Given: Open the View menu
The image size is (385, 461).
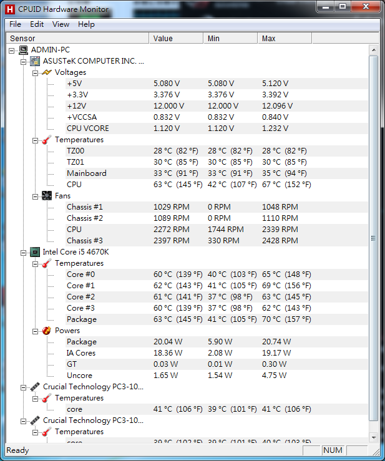Looking at the screenshot, I should 61,24.
